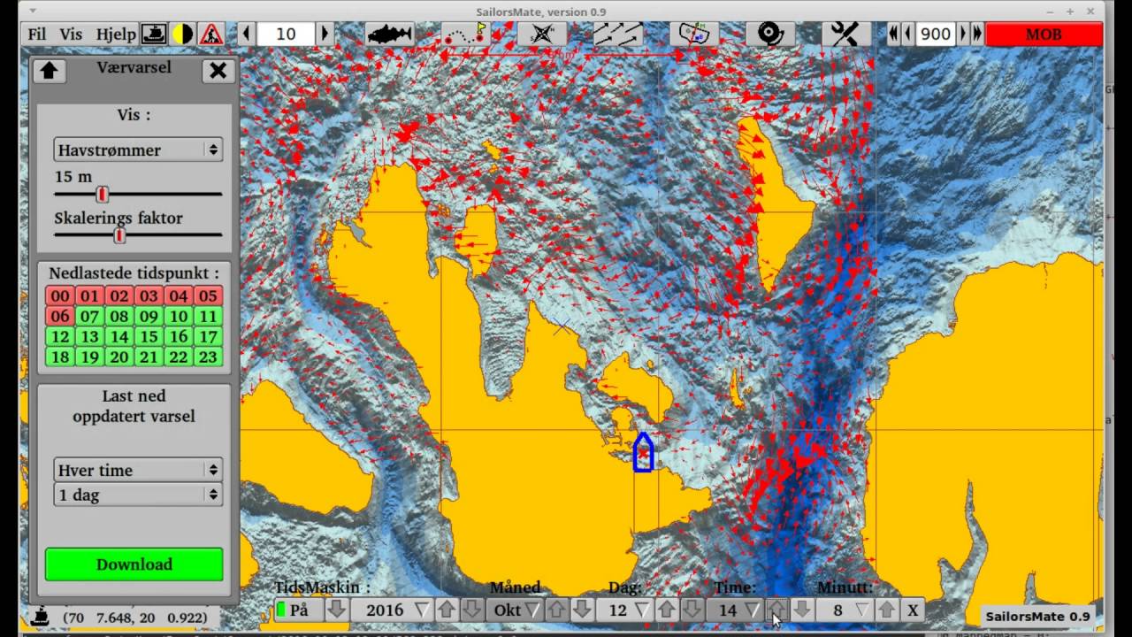Open the wrench and screwdriver settings icon
Image resolution: width=1132 pixels, height=637 pixels.
[846, 35]
